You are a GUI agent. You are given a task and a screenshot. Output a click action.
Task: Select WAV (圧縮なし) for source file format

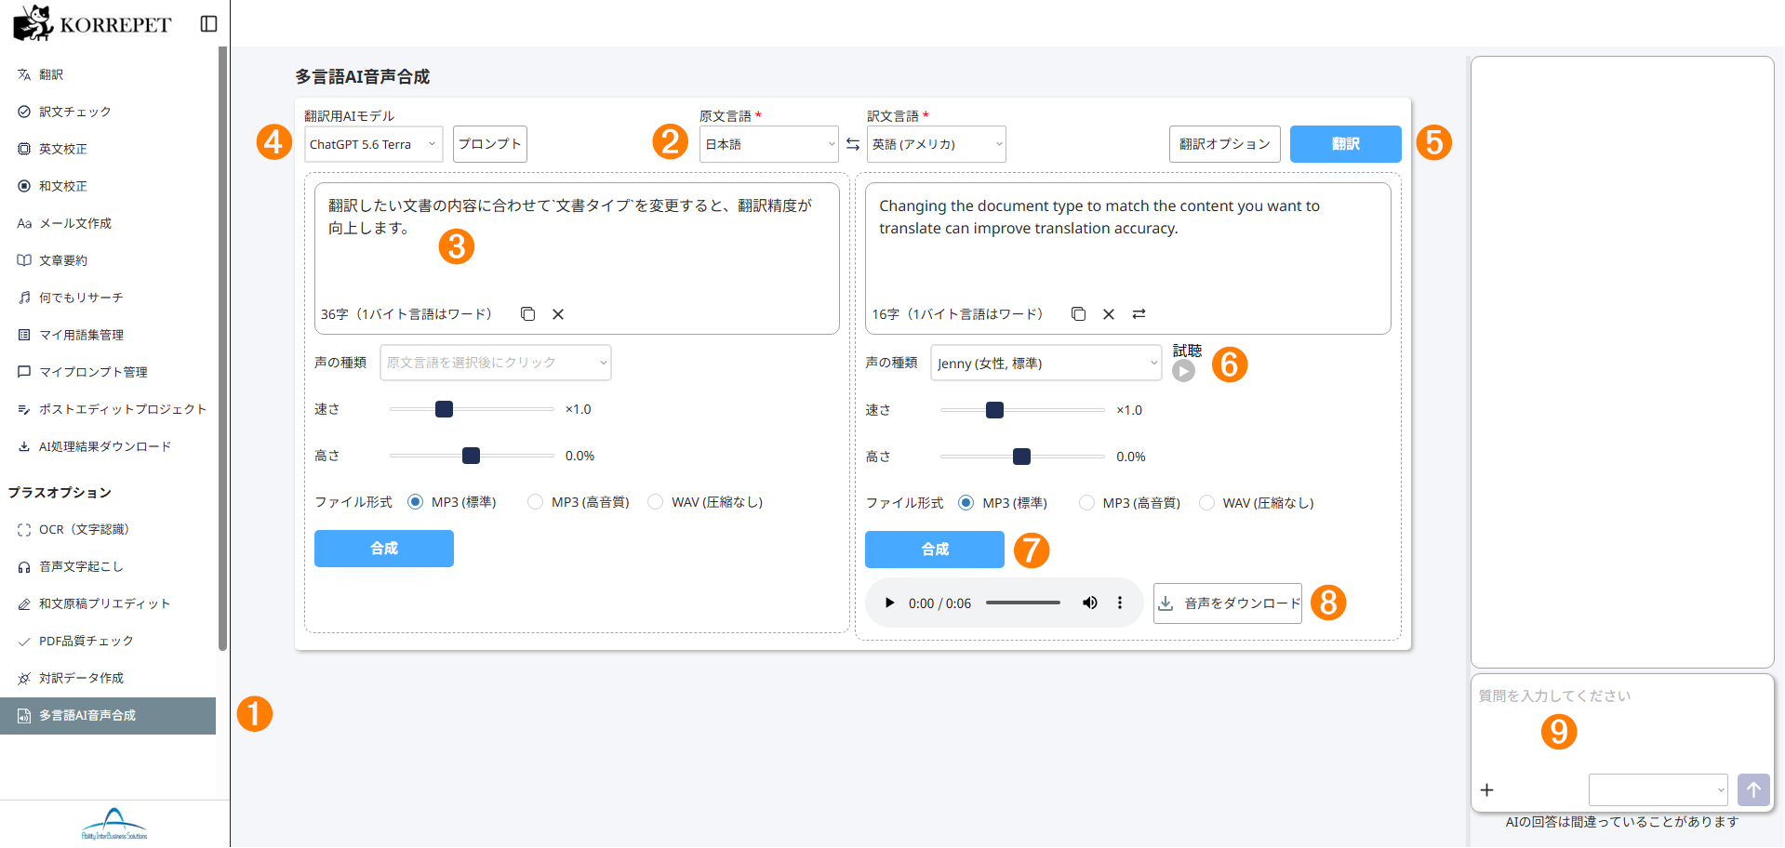click(655, 502)
